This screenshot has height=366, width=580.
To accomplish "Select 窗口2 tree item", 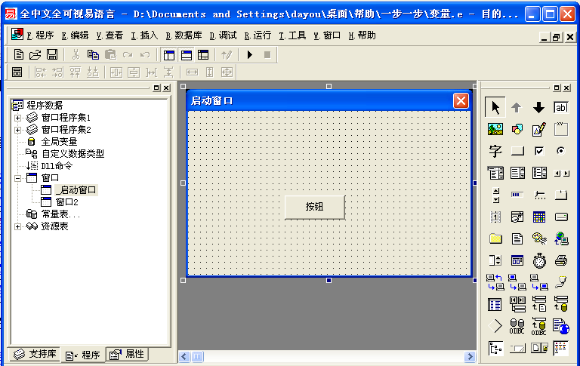I will 67,202.
